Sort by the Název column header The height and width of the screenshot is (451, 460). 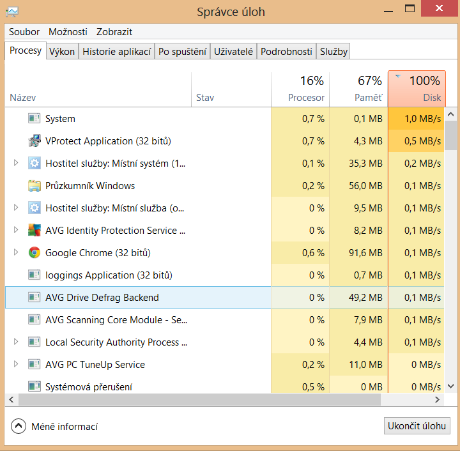(x=98, y=89)
